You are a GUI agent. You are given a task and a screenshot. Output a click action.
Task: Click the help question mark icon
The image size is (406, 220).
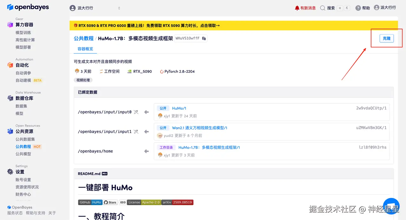click(358, 8)
